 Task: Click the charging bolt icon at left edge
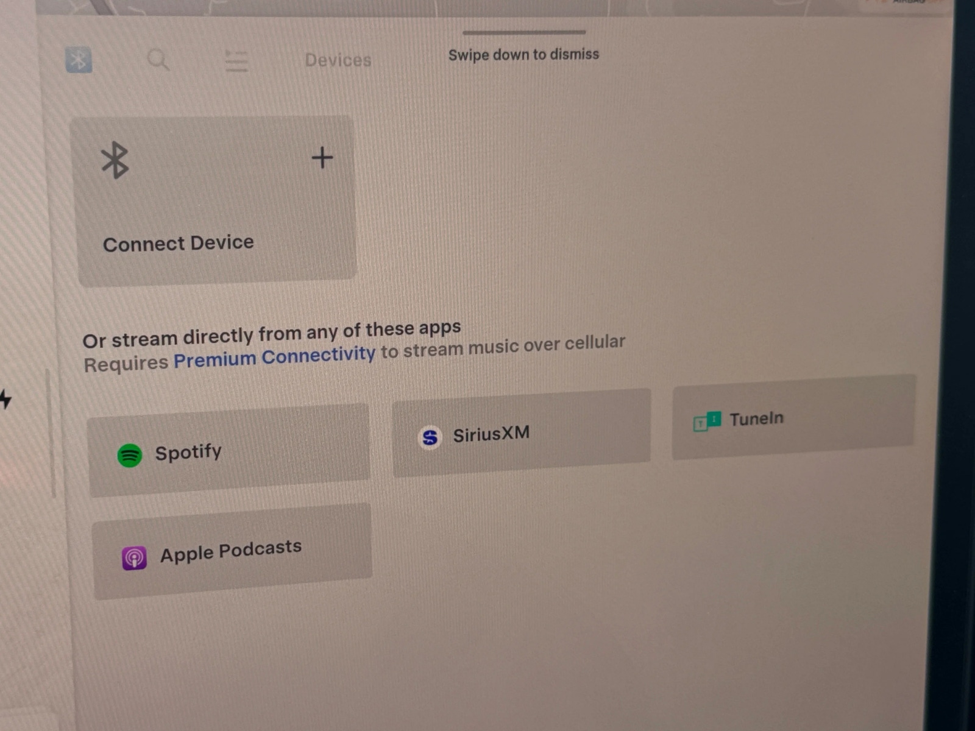point(5,399)
